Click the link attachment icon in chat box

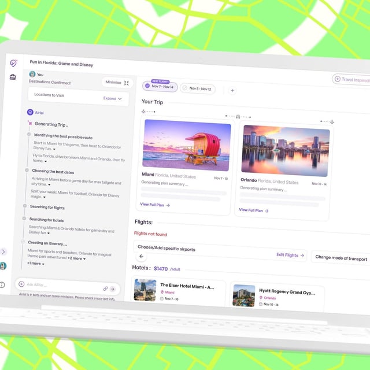[105, 288]
